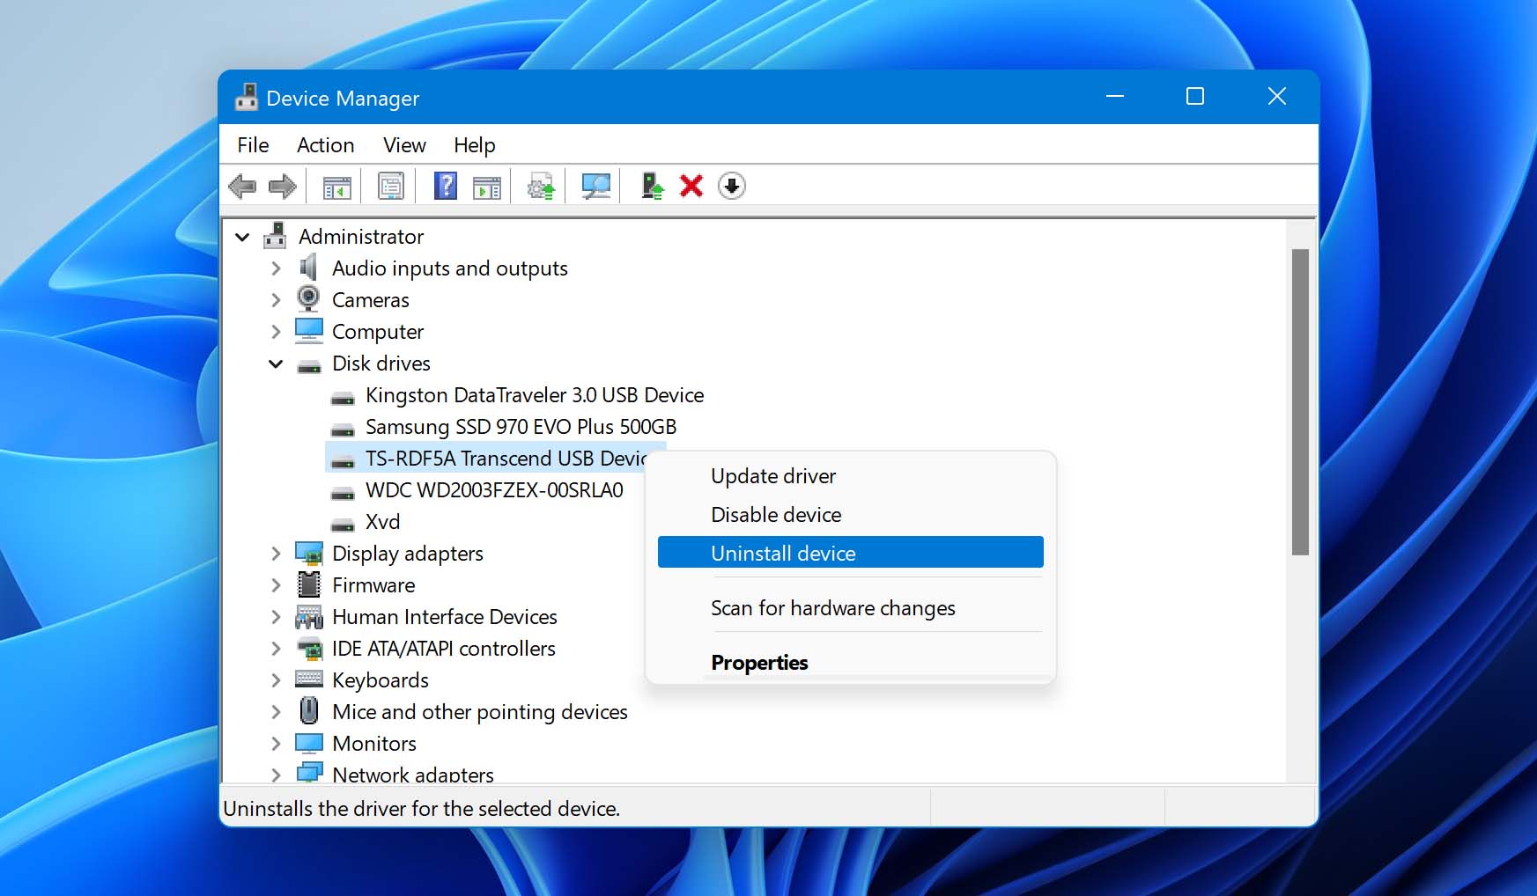This screenshot has height=896, width=1537.
Task: Click the red X Uninstall toolbar icon
Action: [x=691, y=186]
